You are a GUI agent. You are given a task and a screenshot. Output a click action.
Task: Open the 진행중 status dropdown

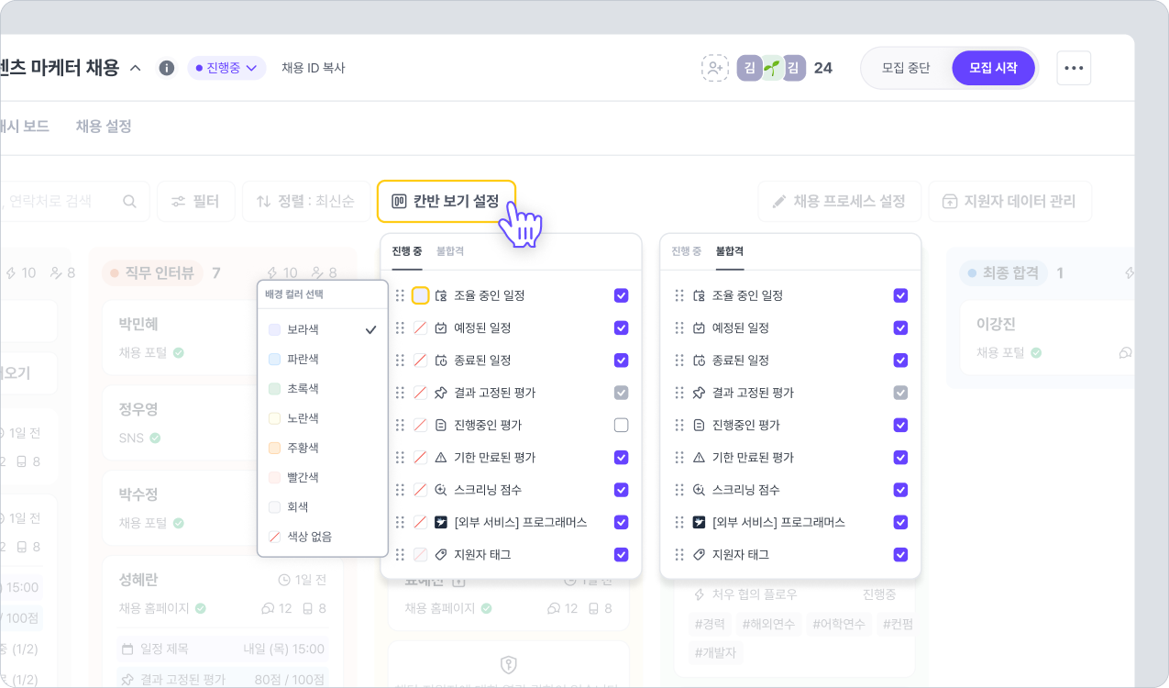[x=226, y=68]
